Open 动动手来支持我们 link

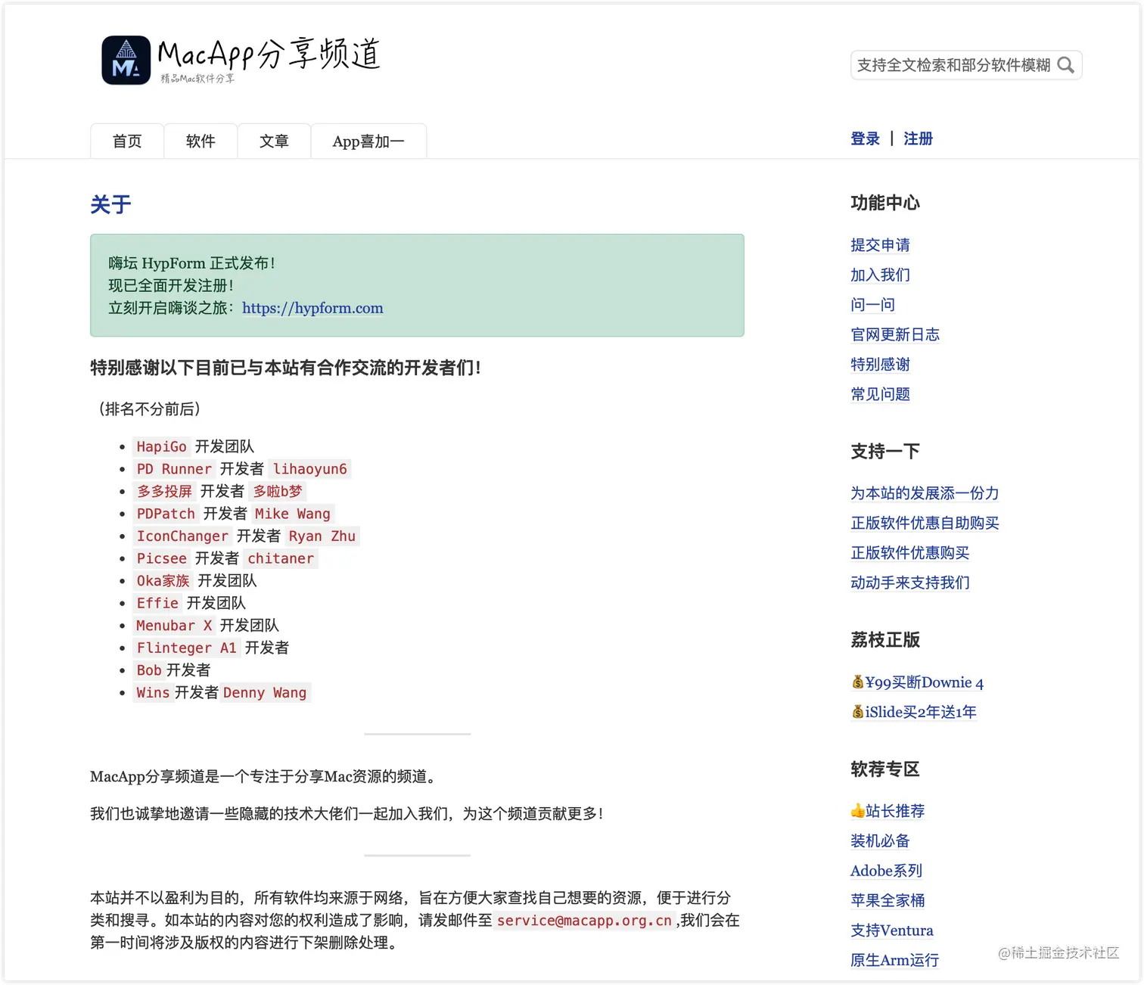click(x=909, y=583)
